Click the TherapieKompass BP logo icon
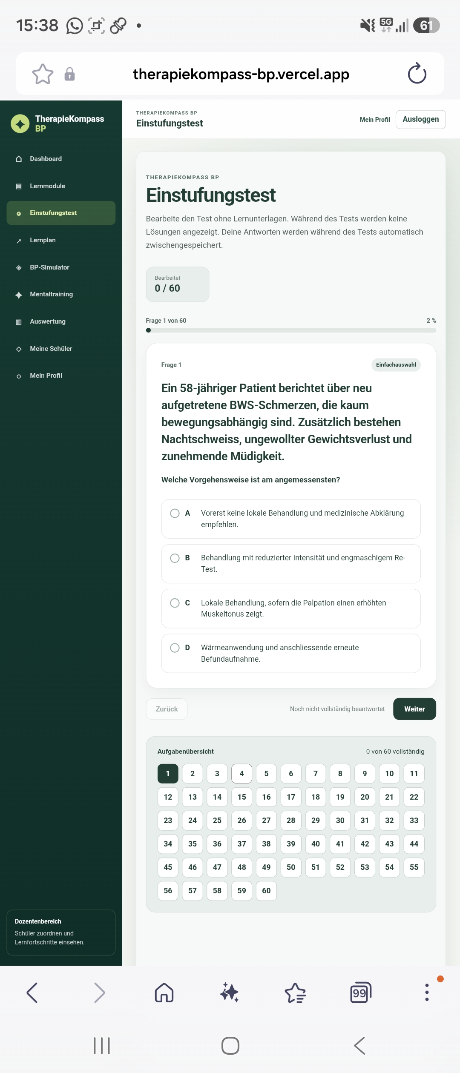Image resolution: width=460 pixels, height=1073 pixels. click(x=20, y=123)
